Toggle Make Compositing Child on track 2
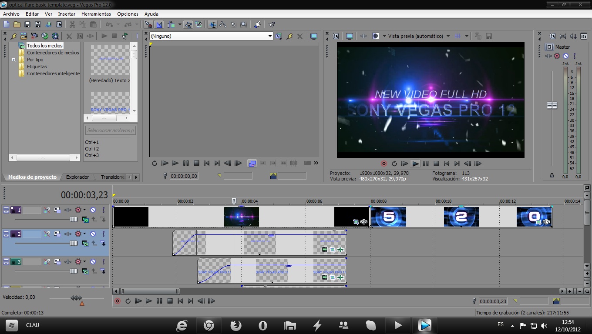 (x=57, y=234)
